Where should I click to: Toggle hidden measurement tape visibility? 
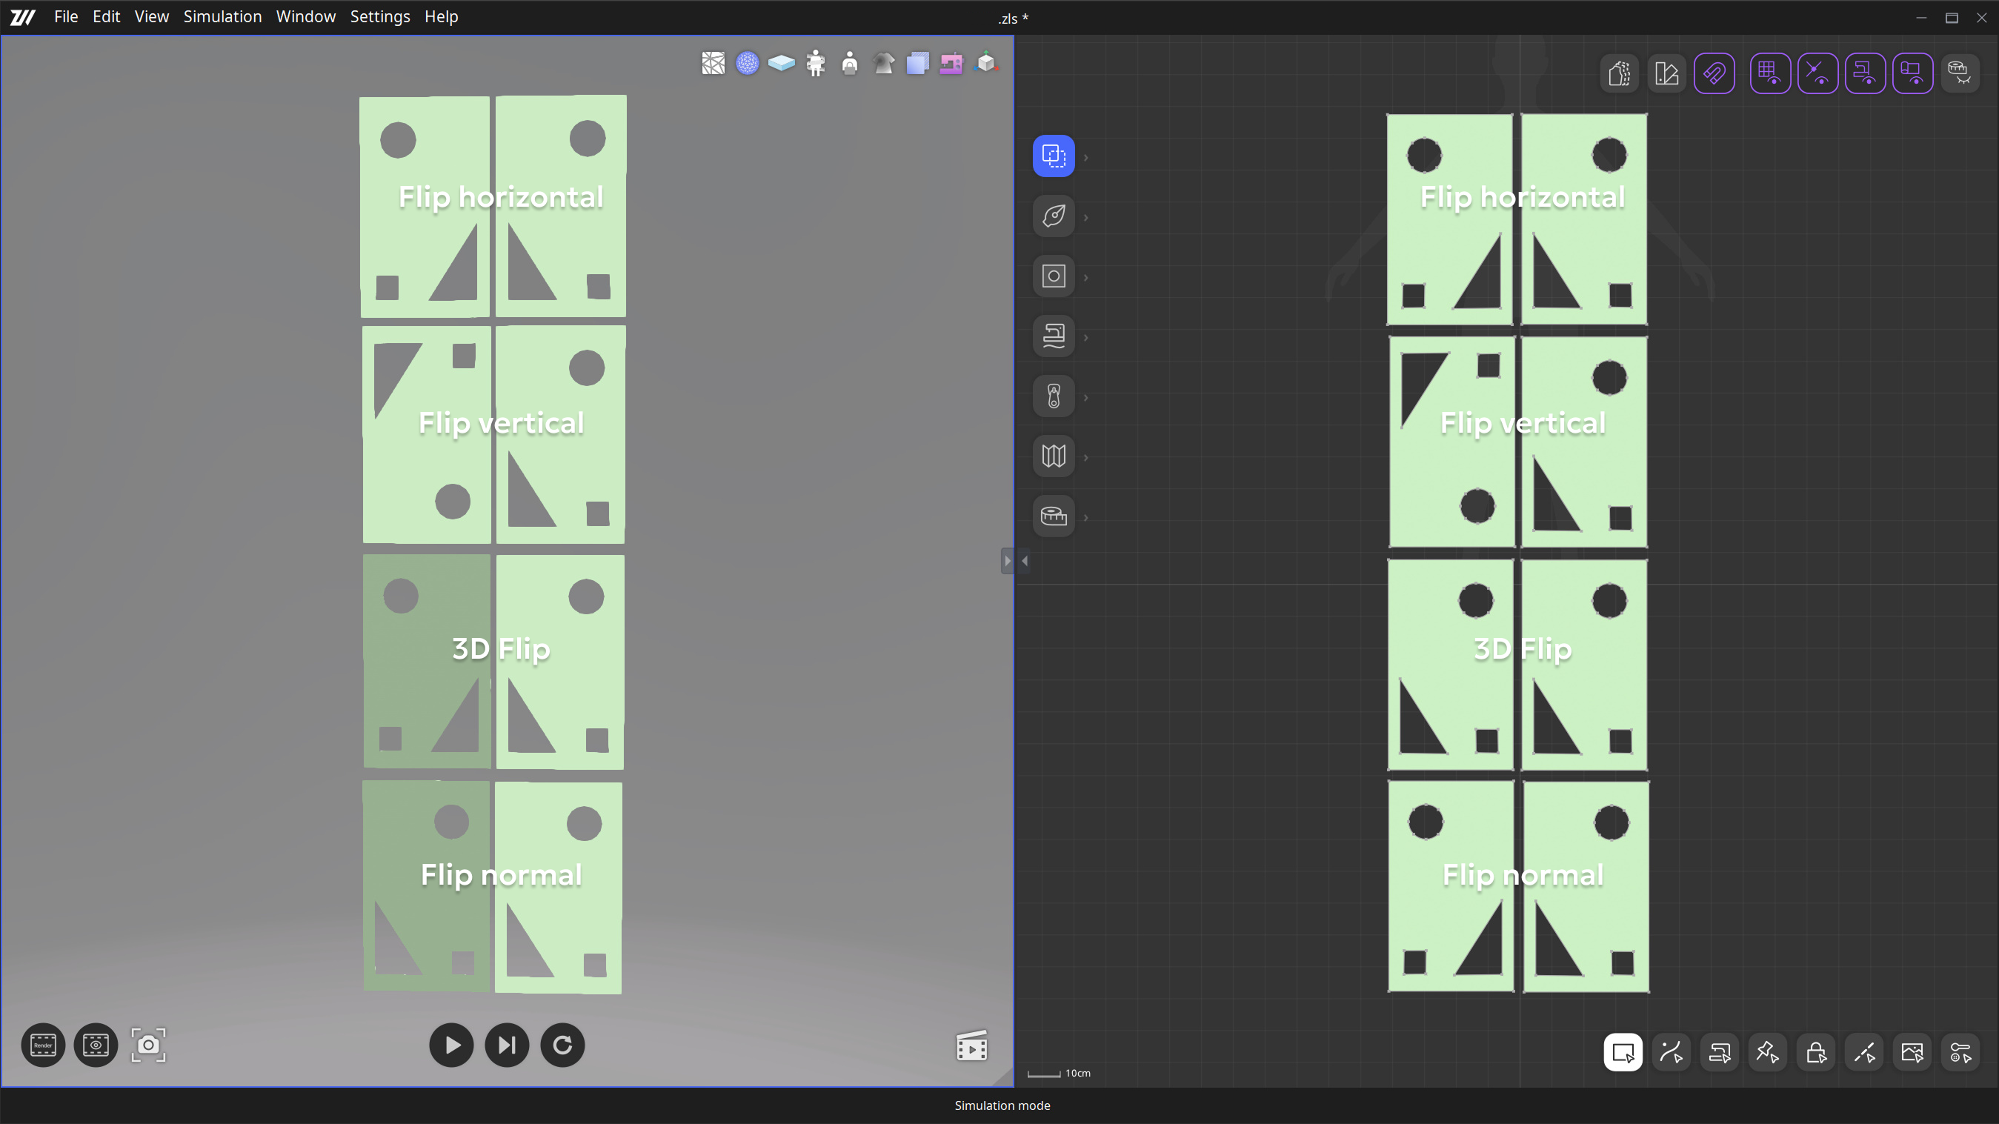(x=1960, y=74)
